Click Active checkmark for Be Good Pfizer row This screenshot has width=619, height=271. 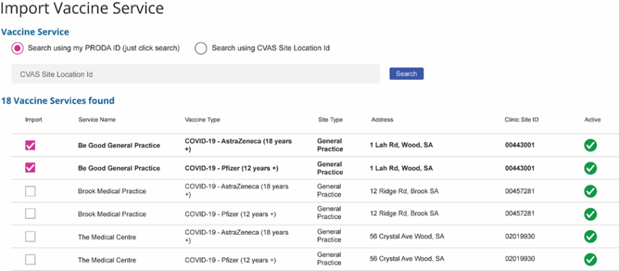pyautogui.click(x=590, y=168)
